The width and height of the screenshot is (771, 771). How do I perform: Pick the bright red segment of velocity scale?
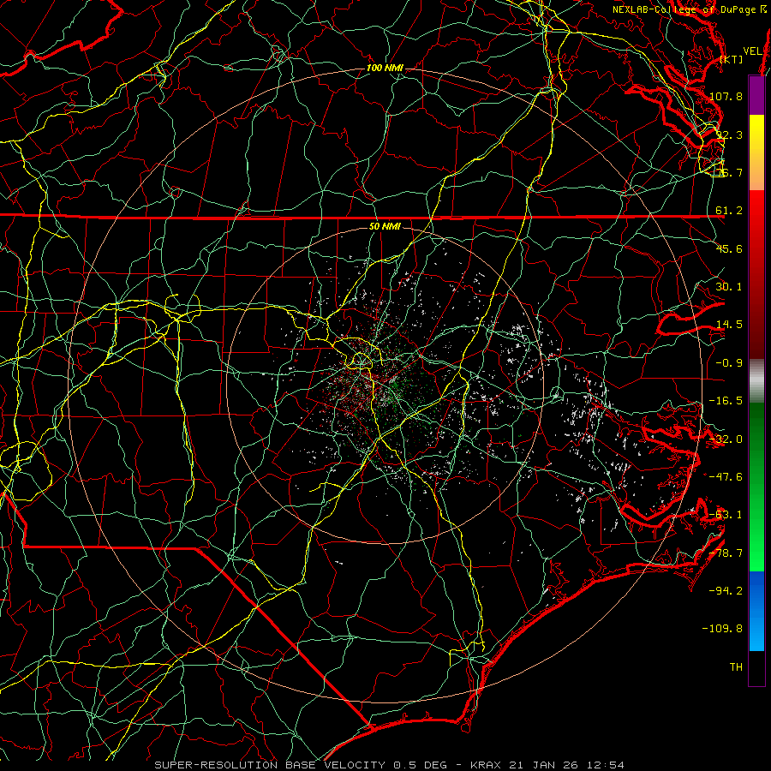click(756, 210)
